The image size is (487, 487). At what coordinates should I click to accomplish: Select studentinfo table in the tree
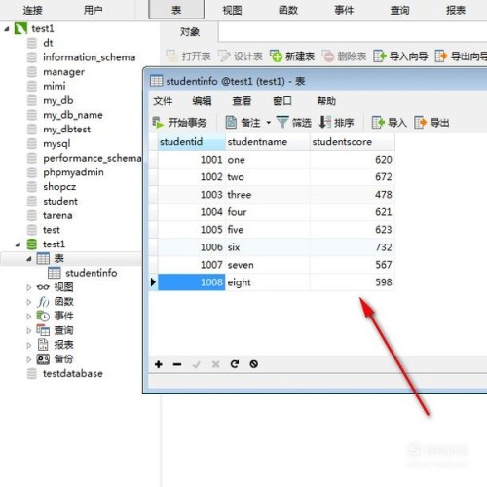92,273
